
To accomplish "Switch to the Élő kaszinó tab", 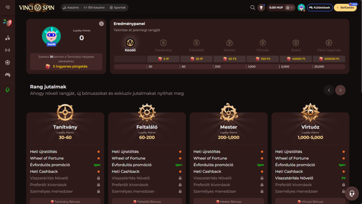I will pos(94,7).
